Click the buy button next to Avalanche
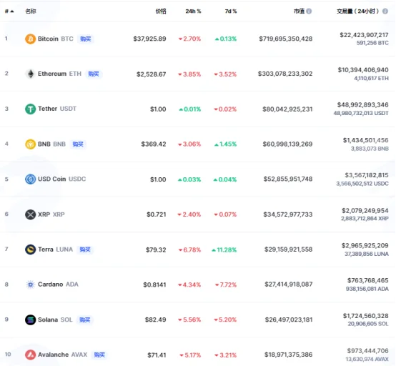The width and height of the screenshot is (396, 366). 99,355
